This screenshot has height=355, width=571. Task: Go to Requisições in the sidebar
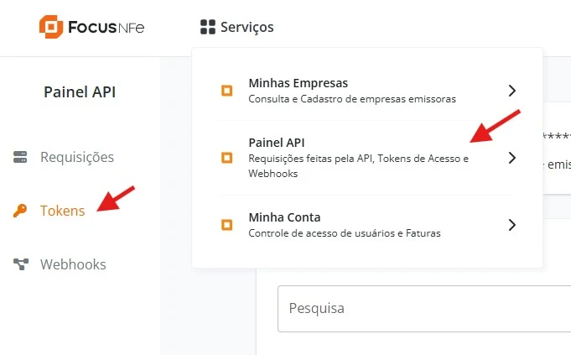[x=77, y=157]
